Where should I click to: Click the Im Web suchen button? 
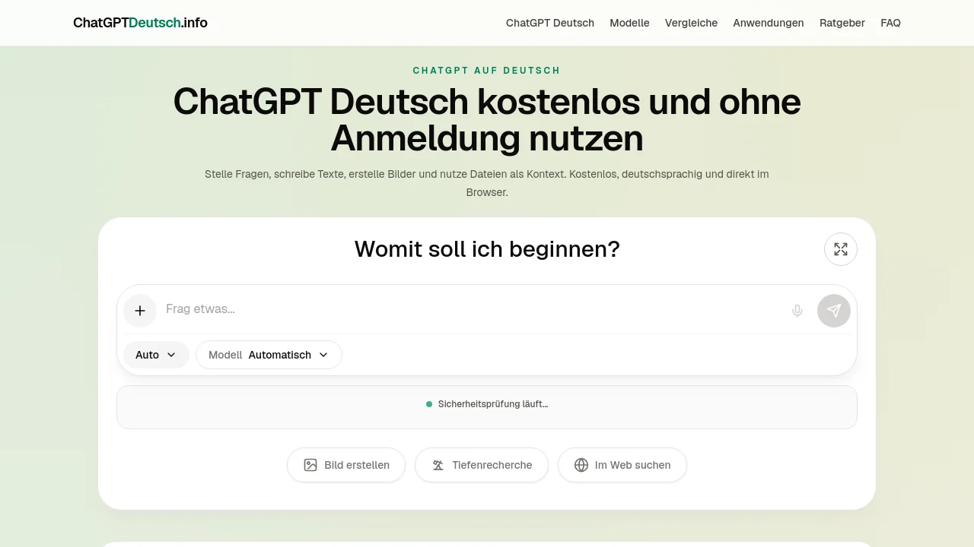(x=622, y=465)
